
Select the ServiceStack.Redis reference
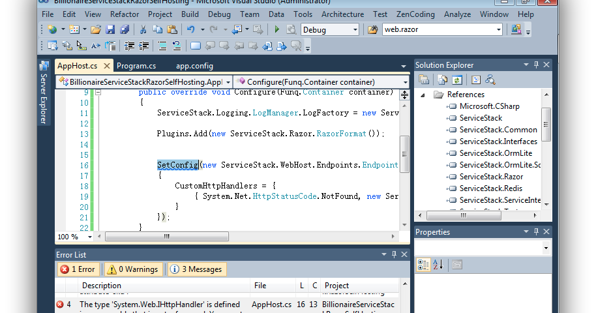tap(491, 188)
